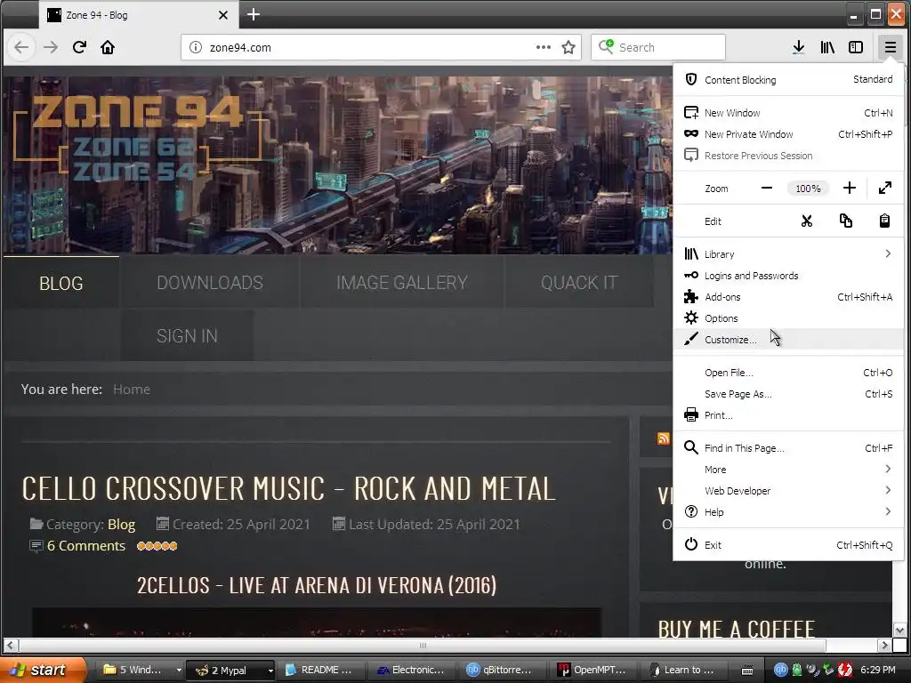This screenshot has height=683, width=911.
Task: Choose Open File... entry
Action: [788, 373]
